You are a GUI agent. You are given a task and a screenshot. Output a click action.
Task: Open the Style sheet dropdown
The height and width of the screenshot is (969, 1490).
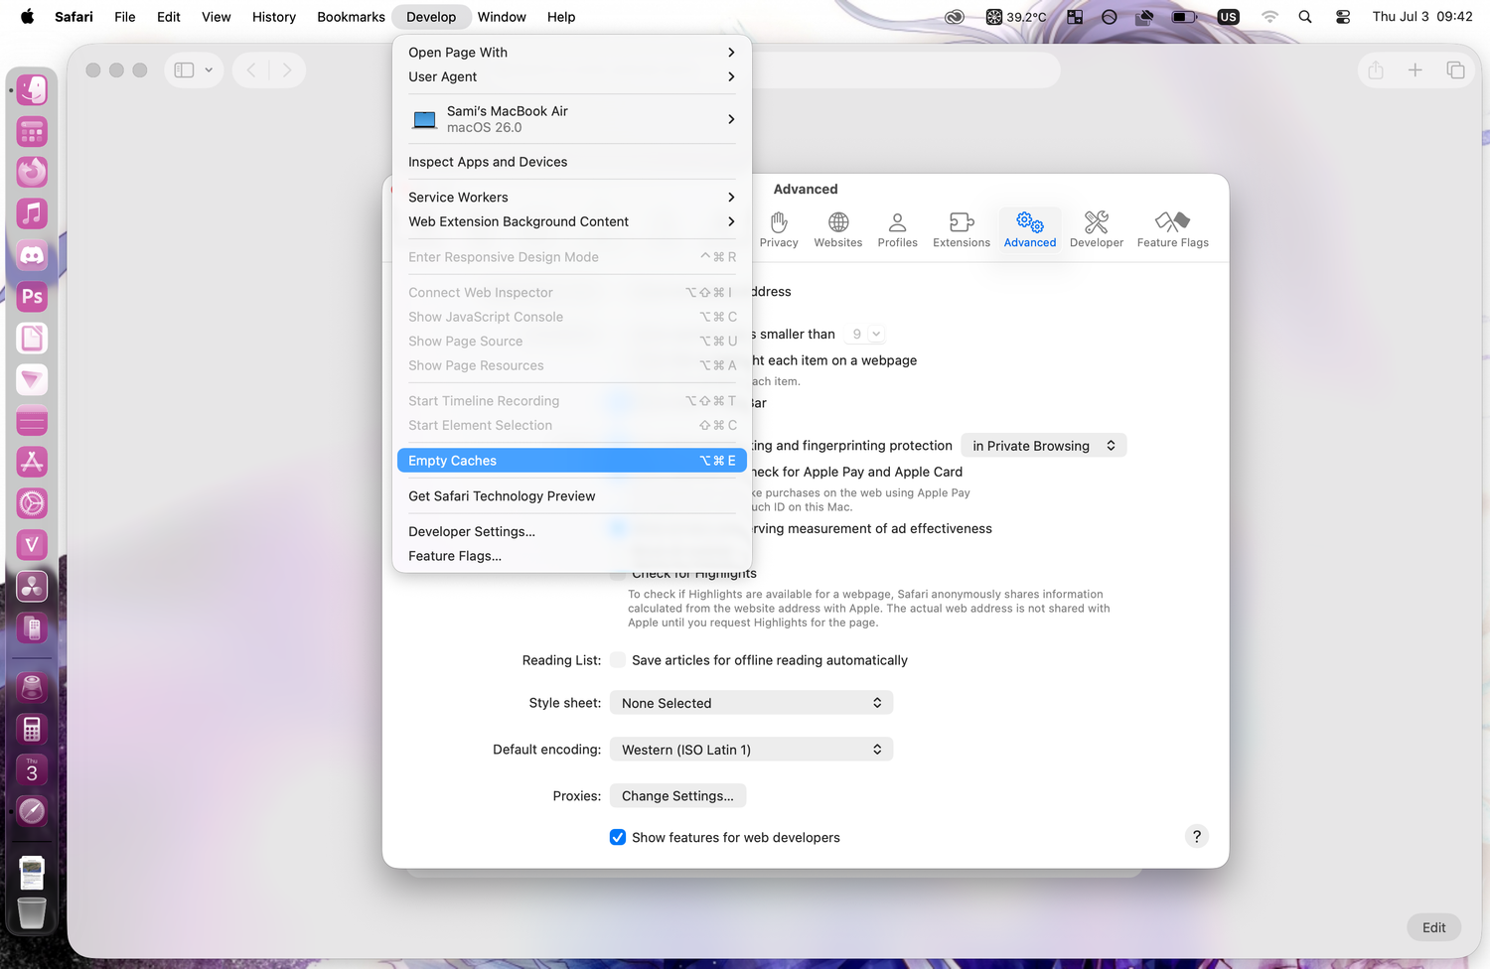click(751, 703)
